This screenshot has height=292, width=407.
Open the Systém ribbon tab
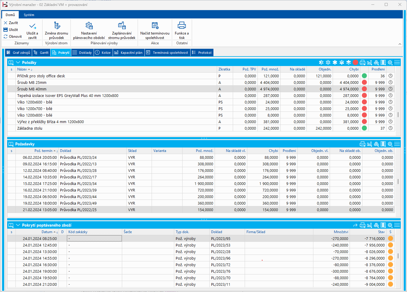point(29,15)
